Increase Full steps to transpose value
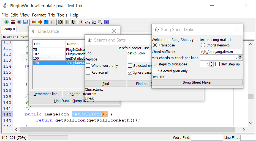This screenshot has width=256, height=141. pos(212,63)
